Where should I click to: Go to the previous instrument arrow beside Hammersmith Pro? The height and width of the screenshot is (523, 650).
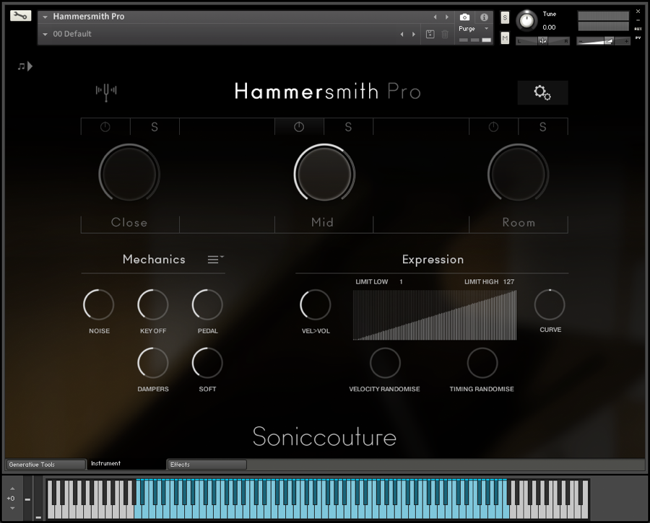435,17
